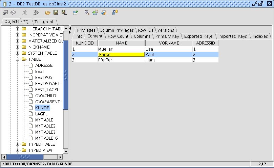Select the Hans cell

tap(169, 60)
